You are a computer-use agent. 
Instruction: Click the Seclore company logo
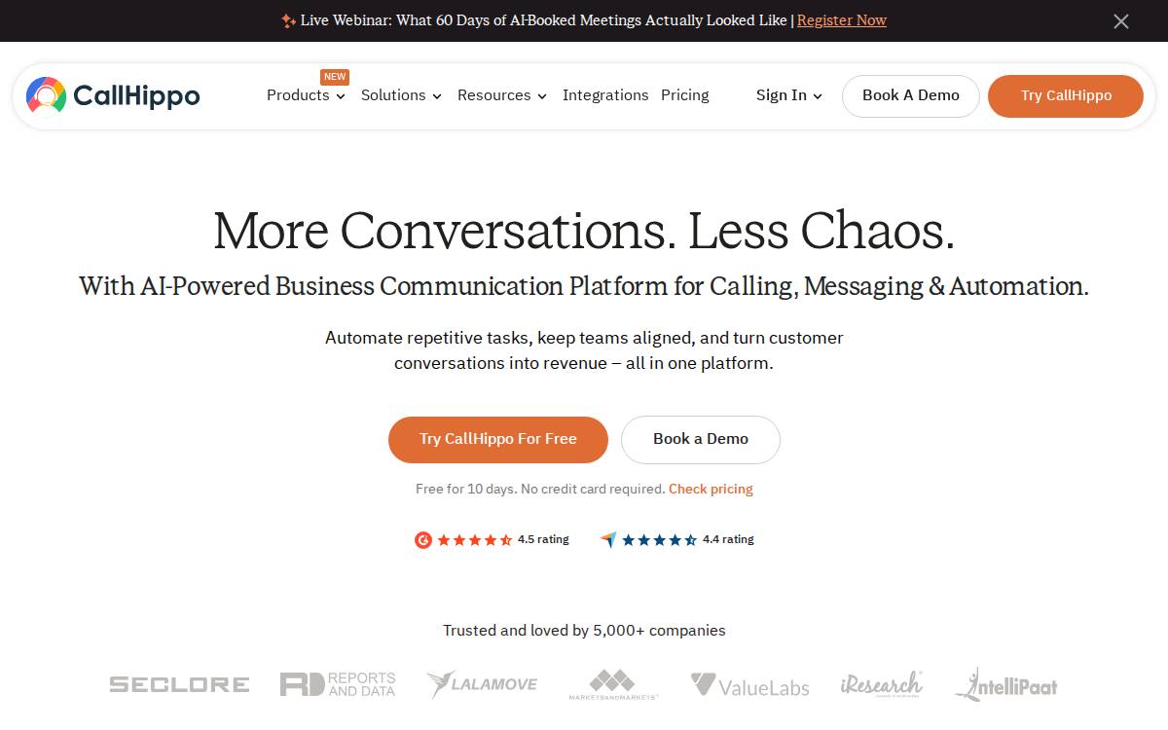click(179, 684)
